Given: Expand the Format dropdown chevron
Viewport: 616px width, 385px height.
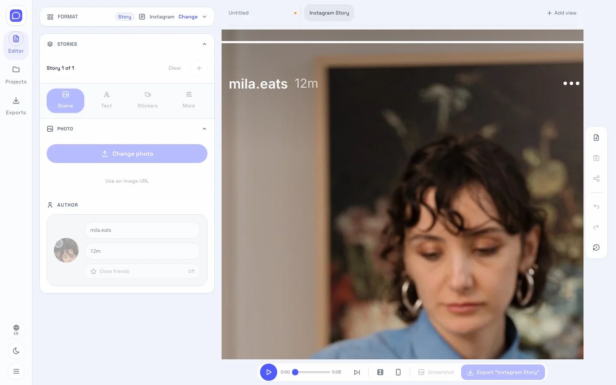Looking at the screenshot, I should (x=204, y=17).
